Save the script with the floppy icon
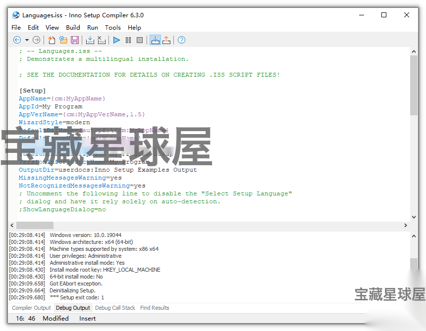The width and height of the screenshot is (426, 331). (x=75, y=40)
